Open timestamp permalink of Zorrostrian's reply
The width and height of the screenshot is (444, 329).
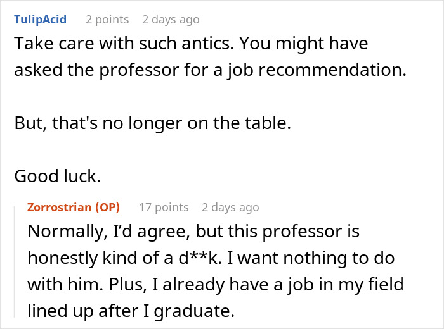[230, 208]
